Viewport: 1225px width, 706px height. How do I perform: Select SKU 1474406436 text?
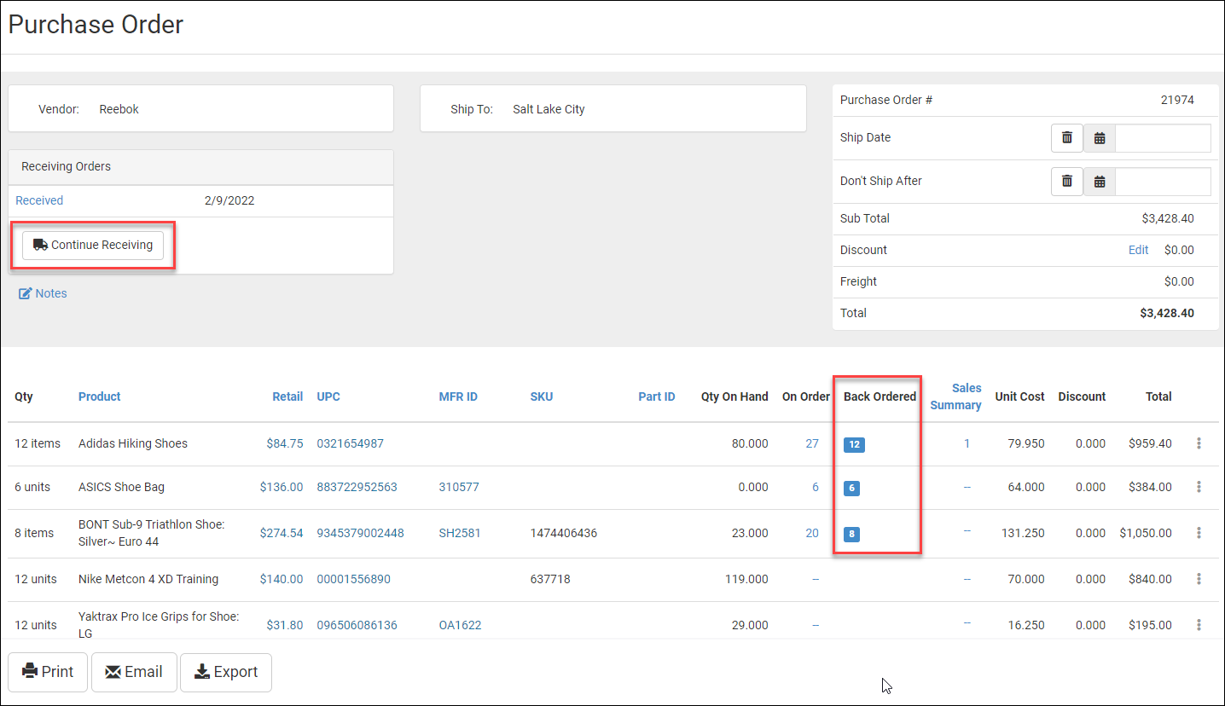coord(564,533)
